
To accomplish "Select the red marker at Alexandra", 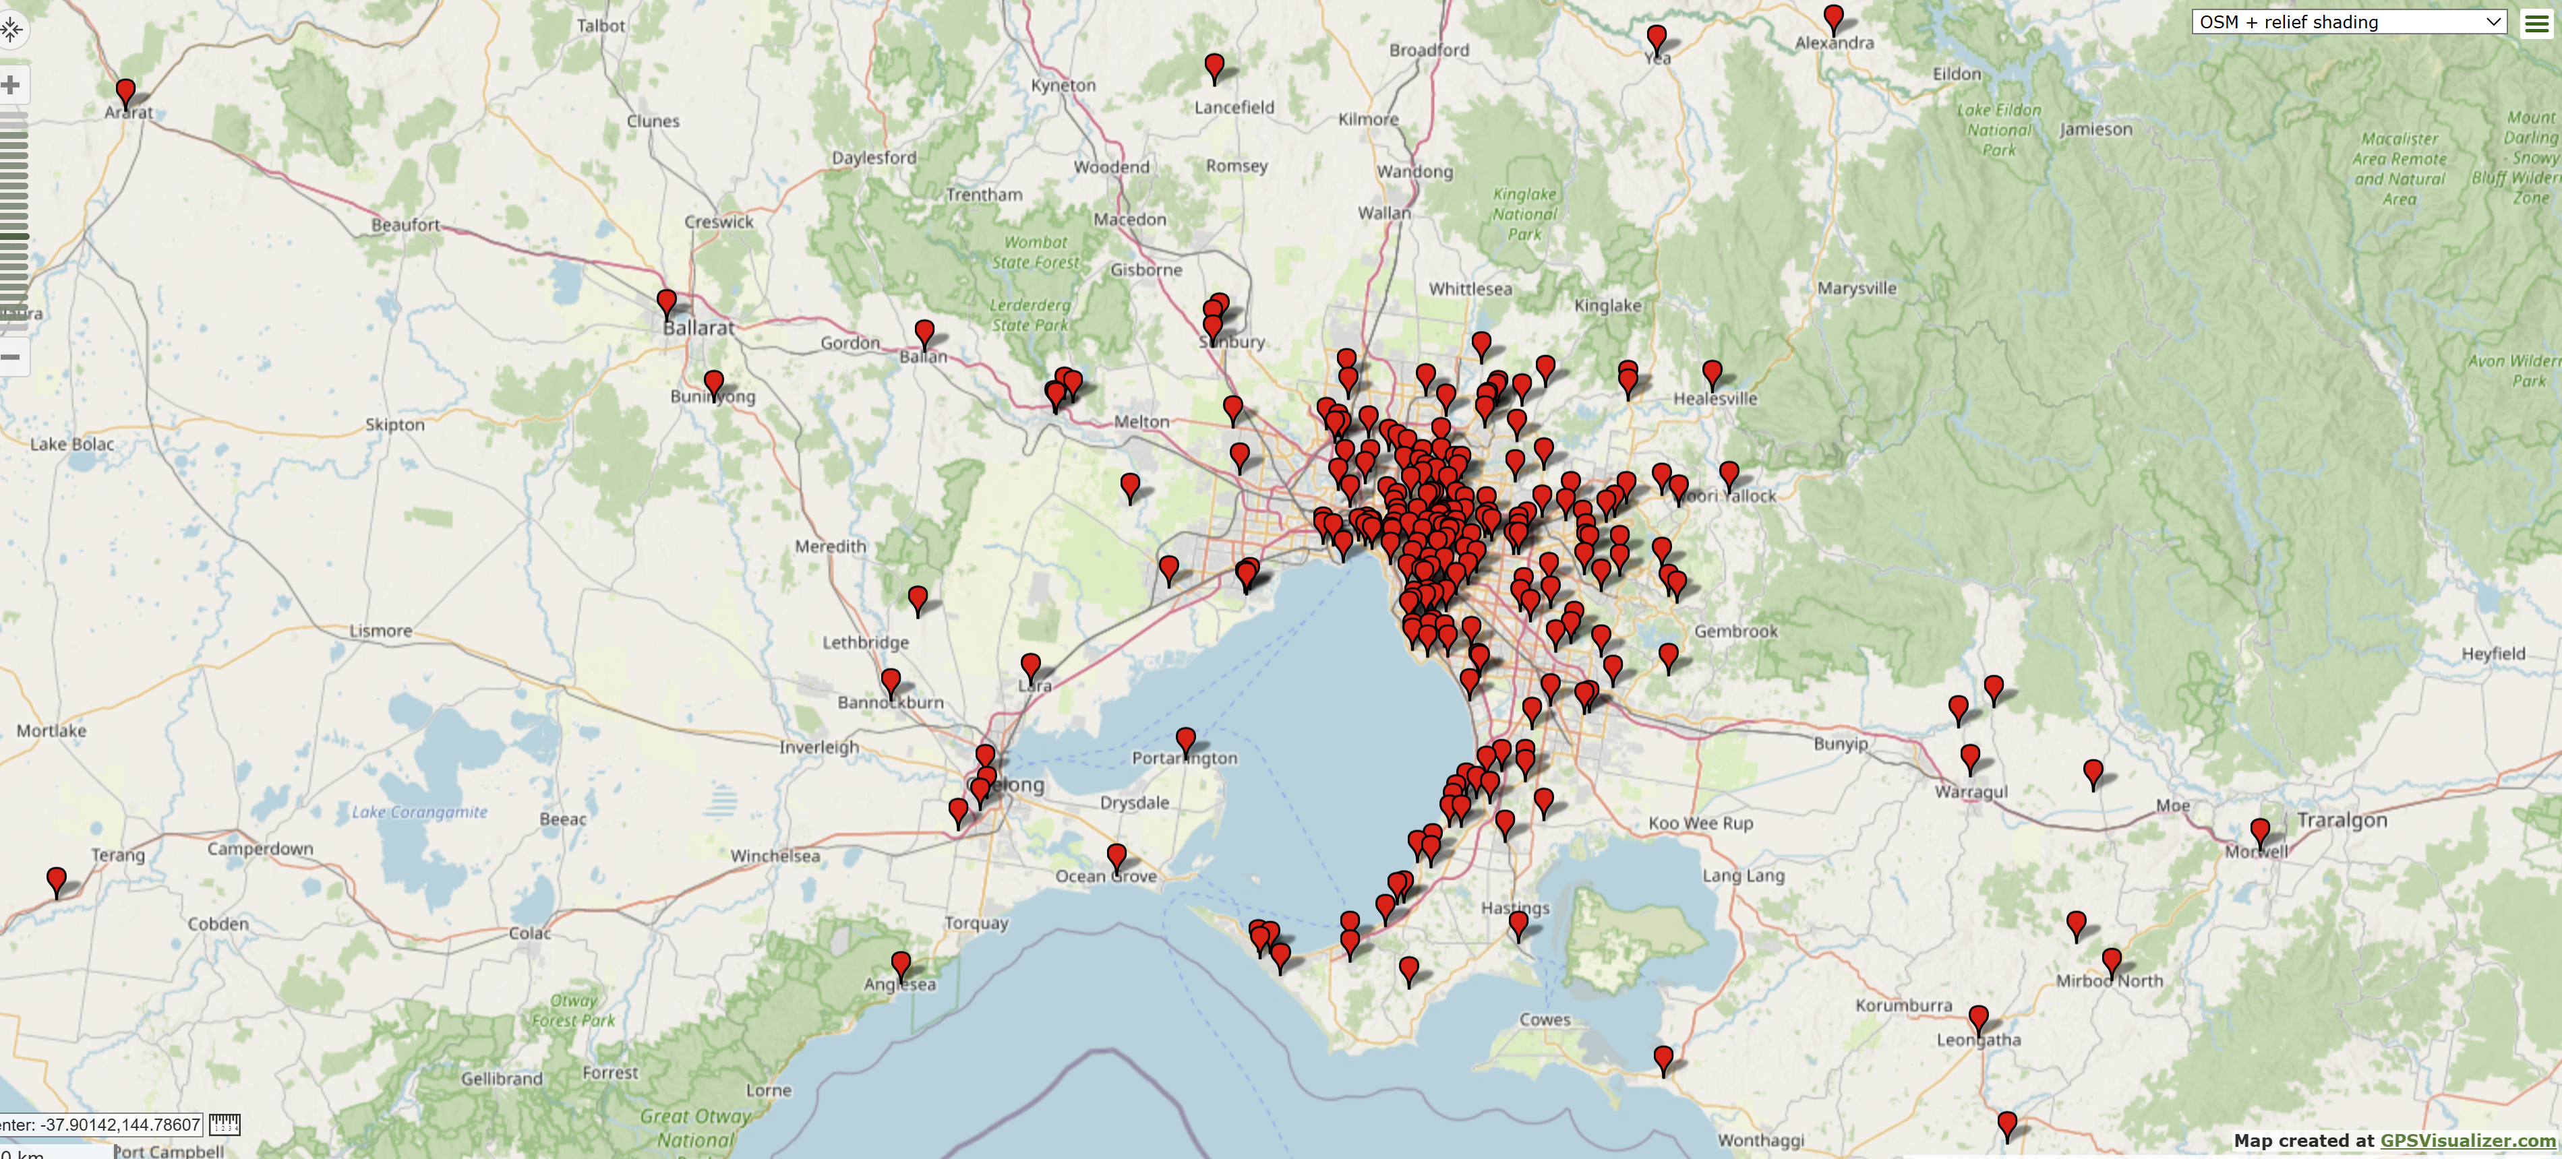I will [x=1833, y=20].
